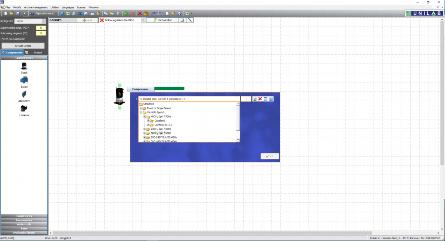
Task: Click the New file icon in main toolbar
Action: [6, 13]
